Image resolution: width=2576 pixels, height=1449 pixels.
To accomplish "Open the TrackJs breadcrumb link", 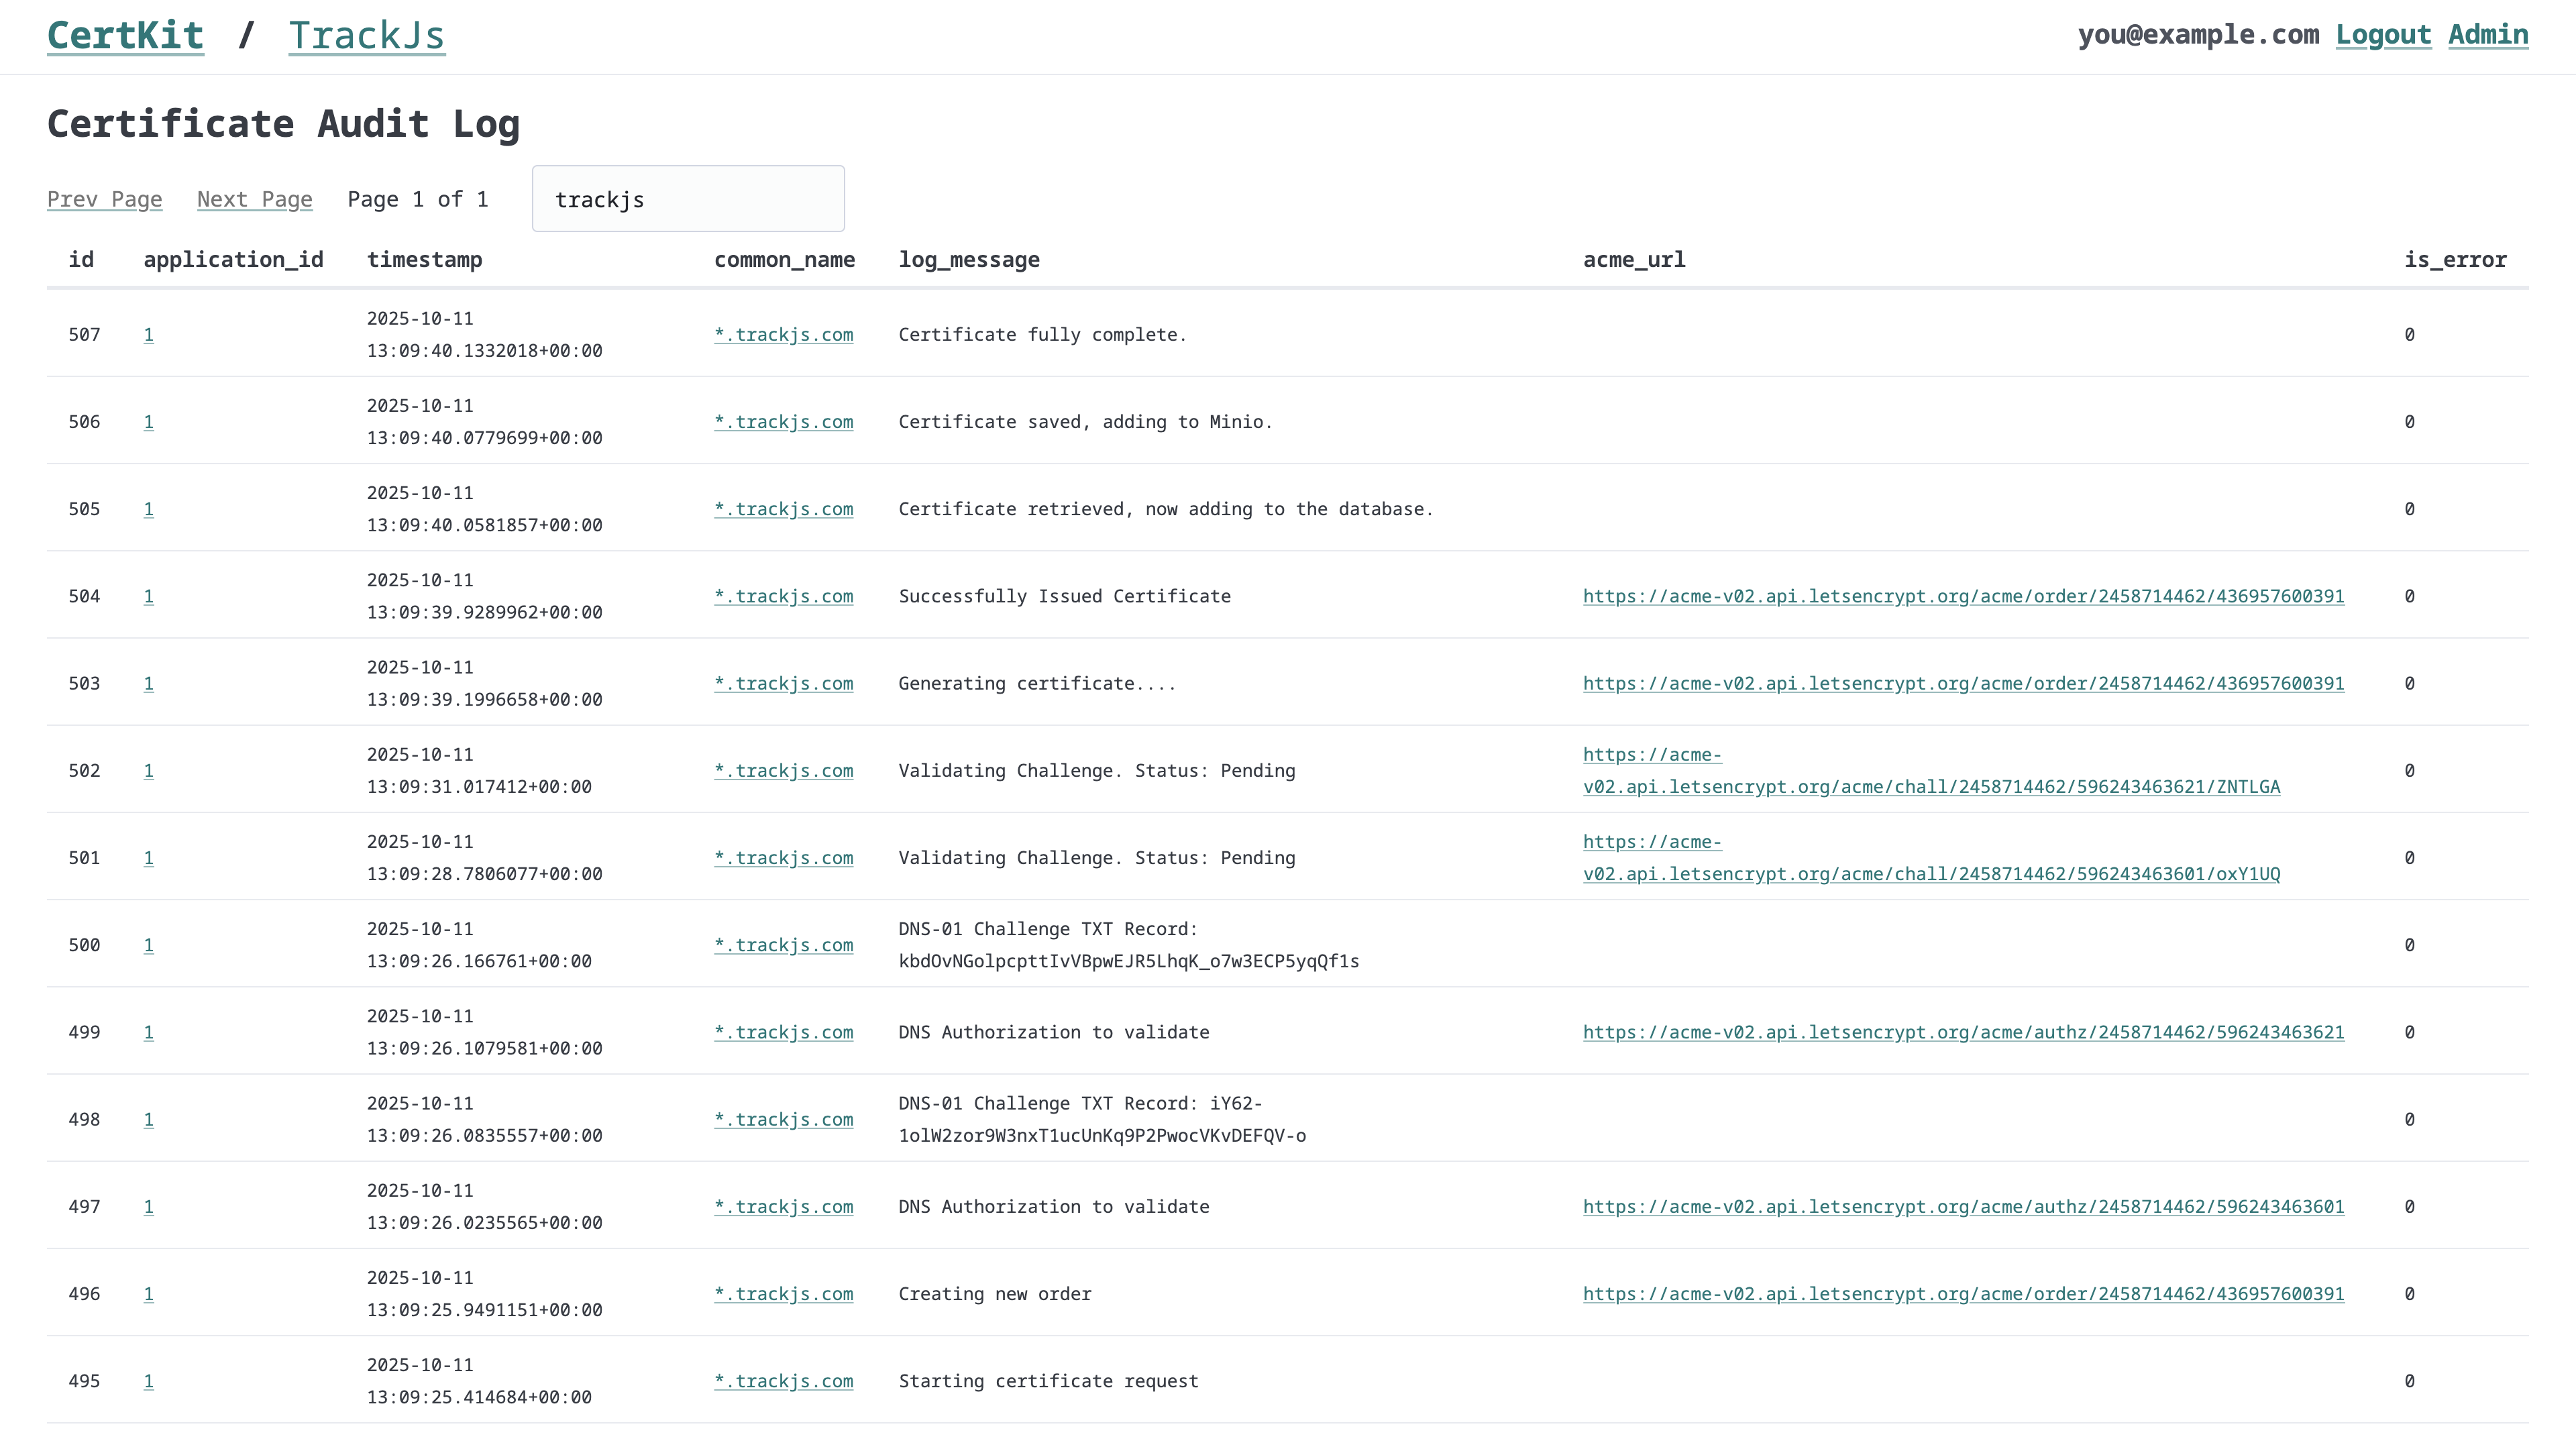I will [x=366, y=36].
